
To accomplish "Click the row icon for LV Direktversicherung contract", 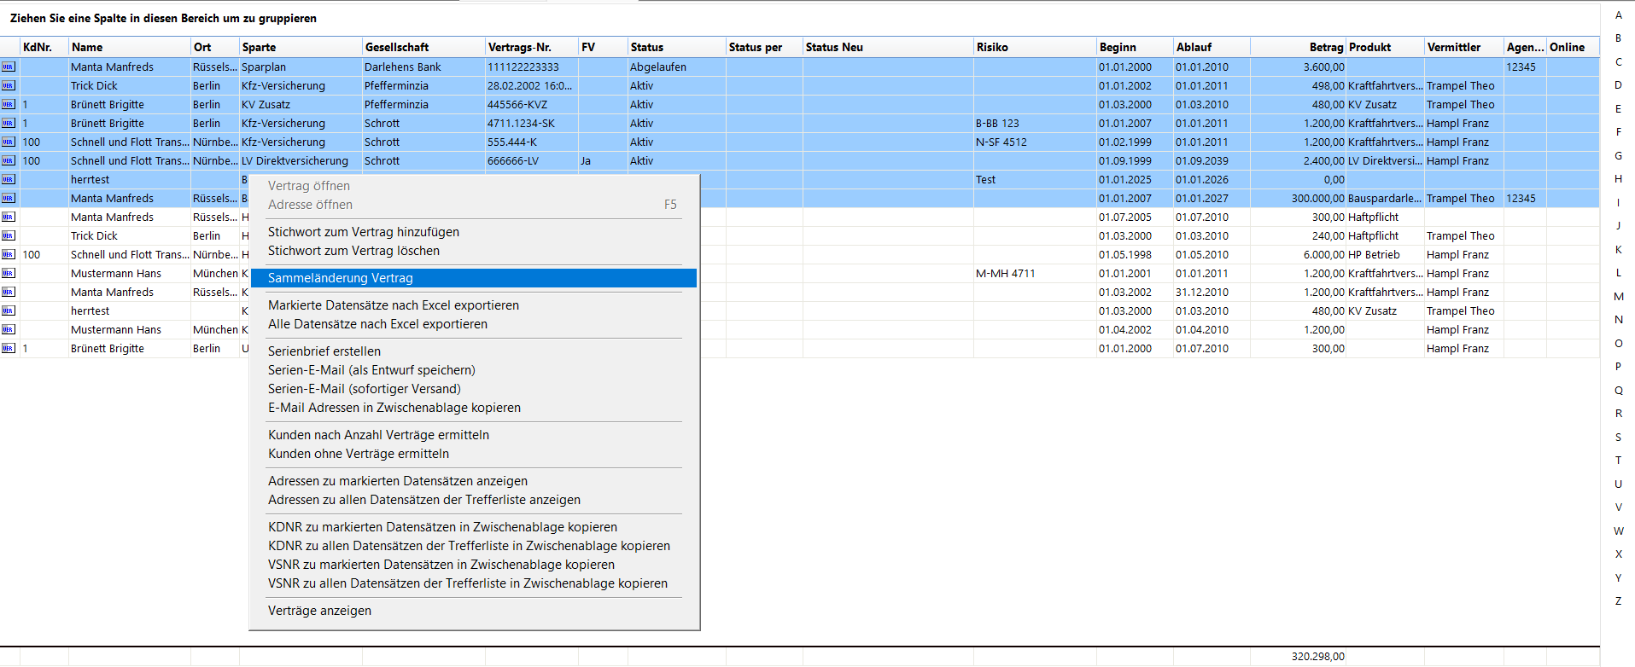I will coord(9,160).
